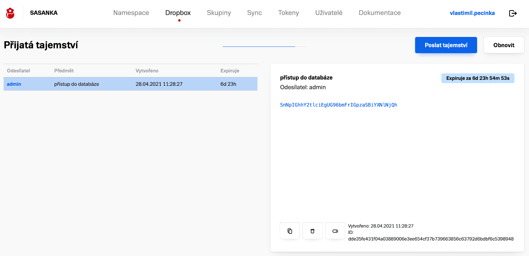This screenshot has width=529, height=256.
Task: Open the vlastimil.pecinka user profile link
Action: click(x=472, y=13)
